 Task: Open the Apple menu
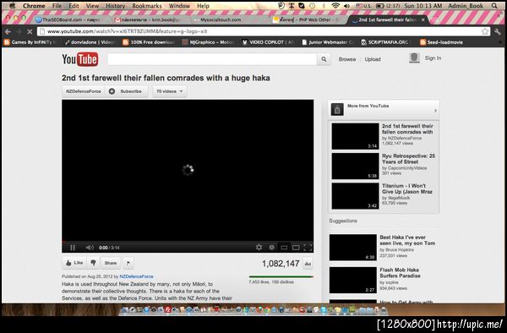(x=13, y=6)
